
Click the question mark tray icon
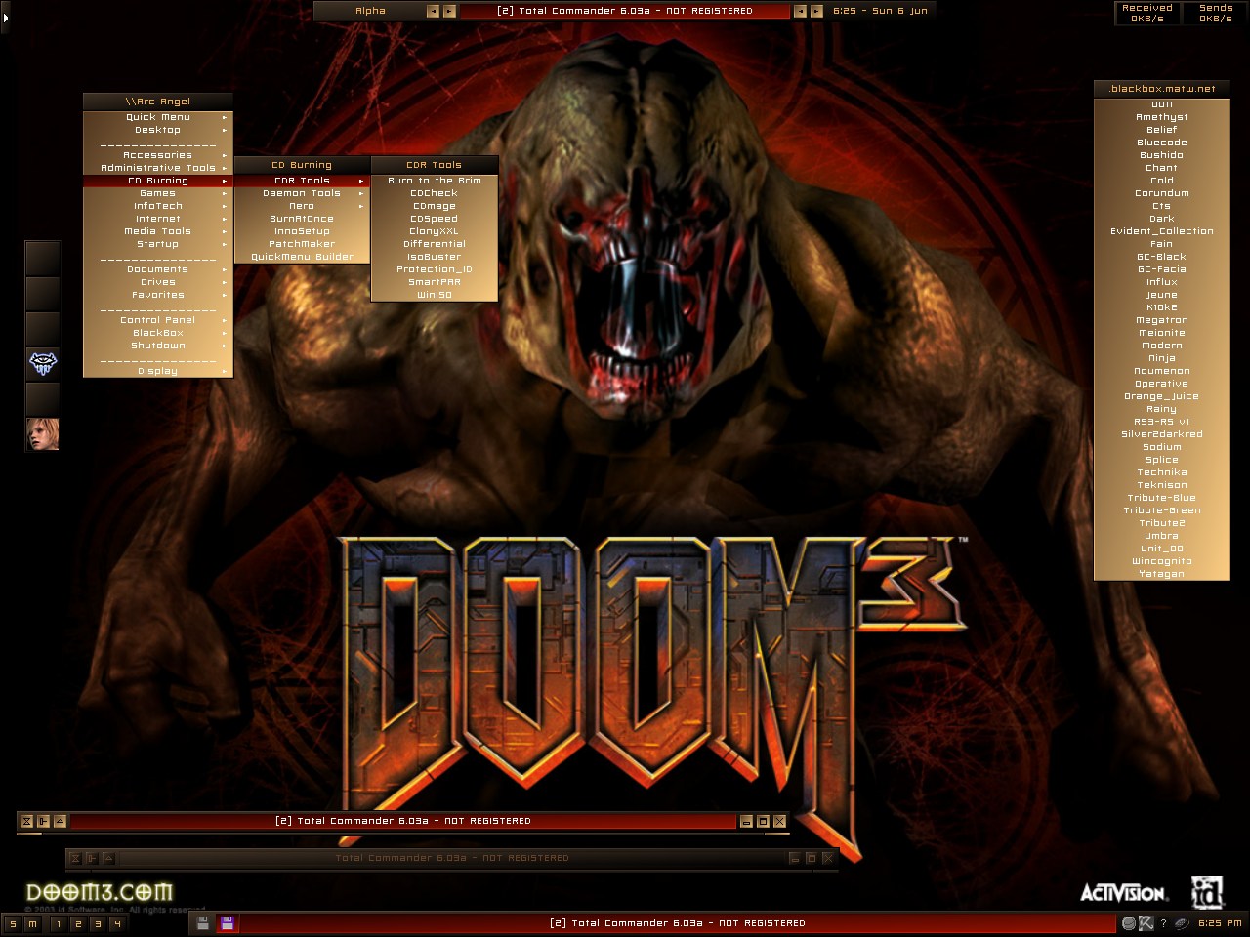click(x=1163, y=923)
